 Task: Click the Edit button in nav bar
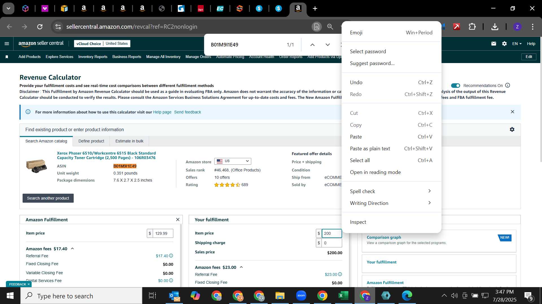point(529,57)
